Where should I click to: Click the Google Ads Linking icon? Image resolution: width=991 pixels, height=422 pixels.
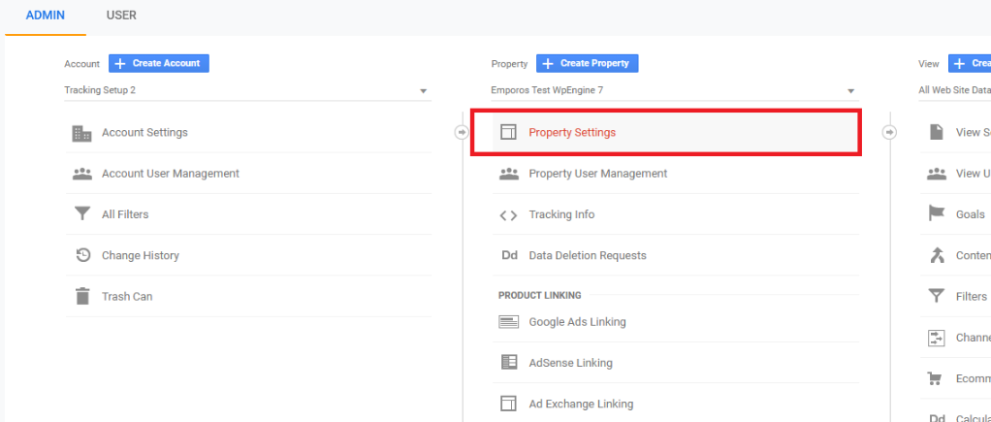(x=508, y=322)
